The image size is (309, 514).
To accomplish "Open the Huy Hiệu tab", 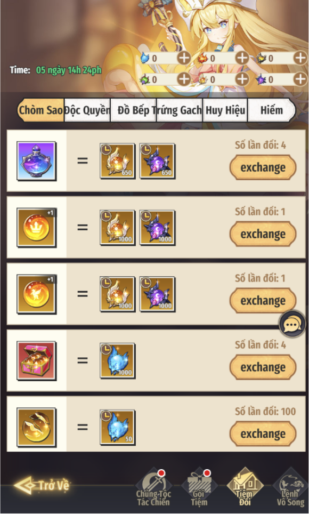I will click(x=225, y=110).
